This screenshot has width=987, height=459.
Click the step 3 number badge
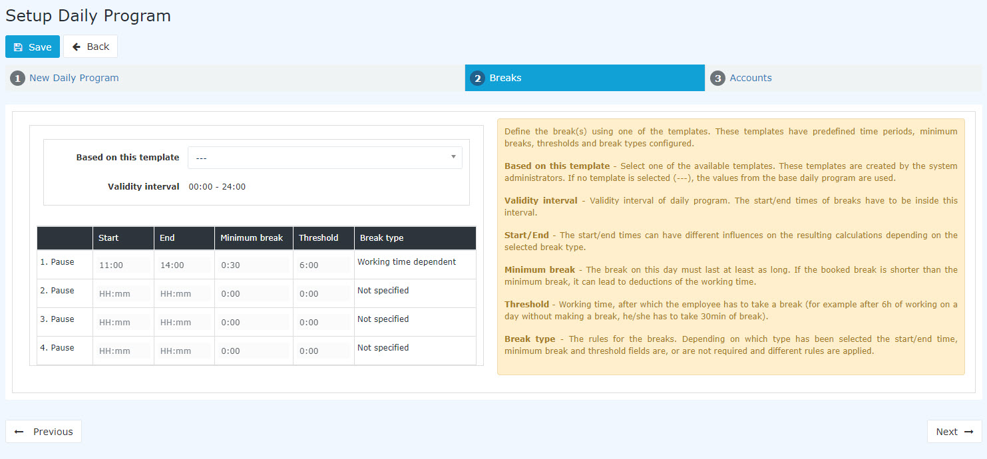(717, 78)
